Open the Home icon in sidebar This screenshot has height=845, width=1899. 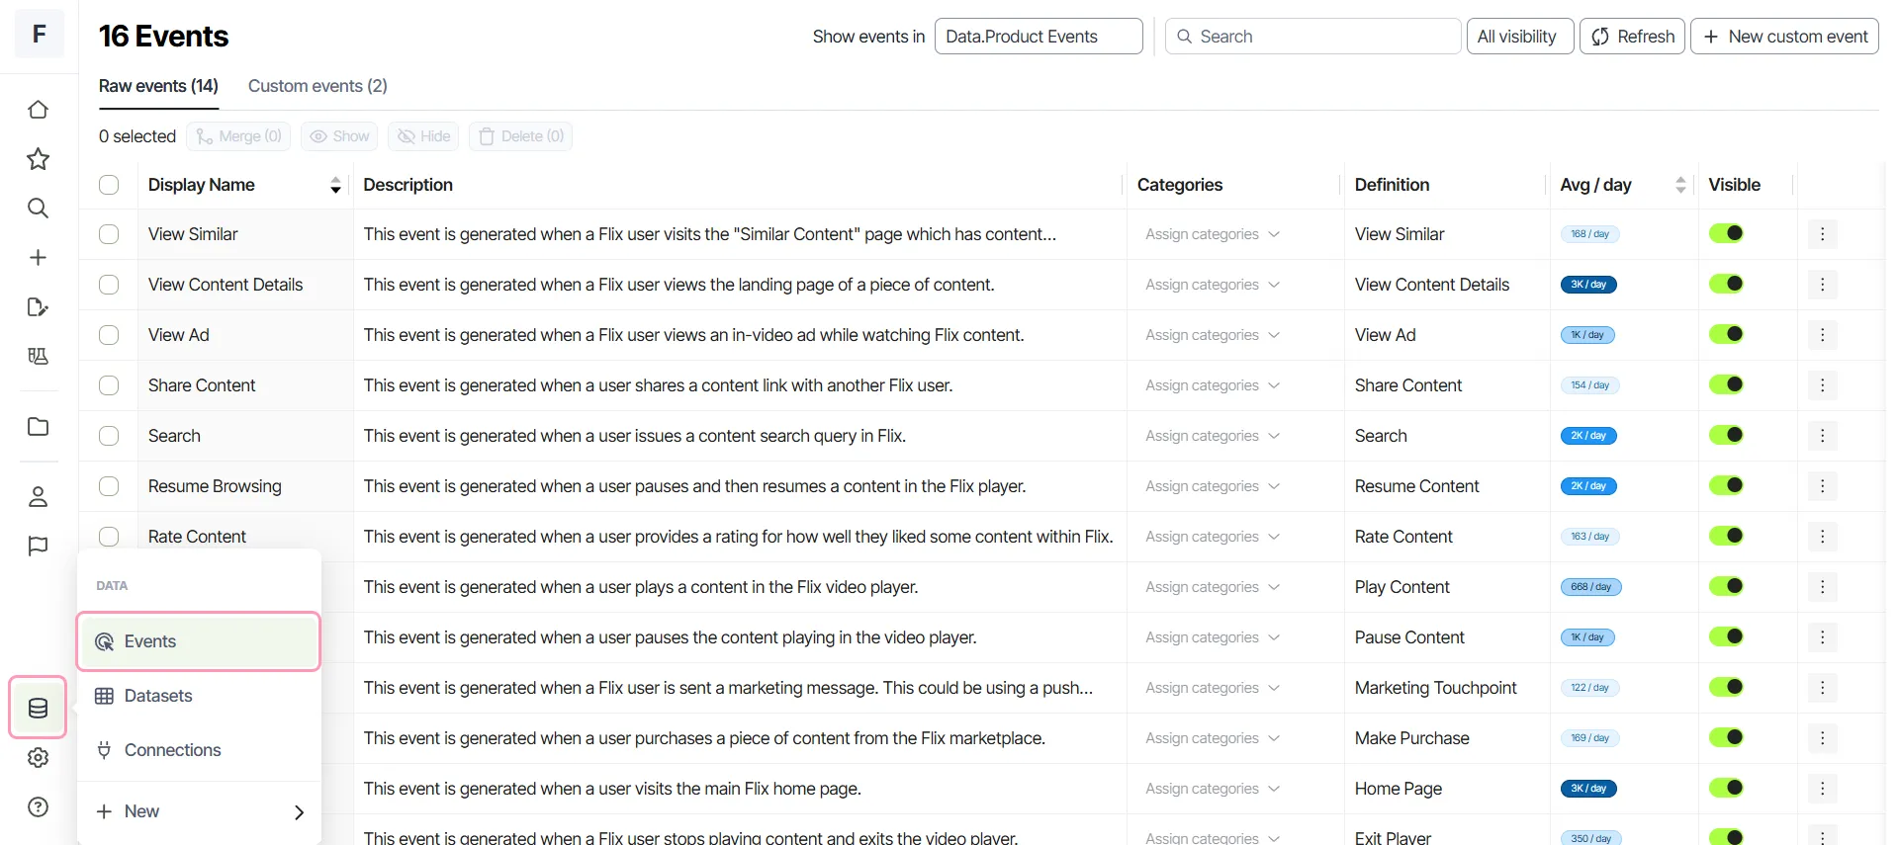38,110
